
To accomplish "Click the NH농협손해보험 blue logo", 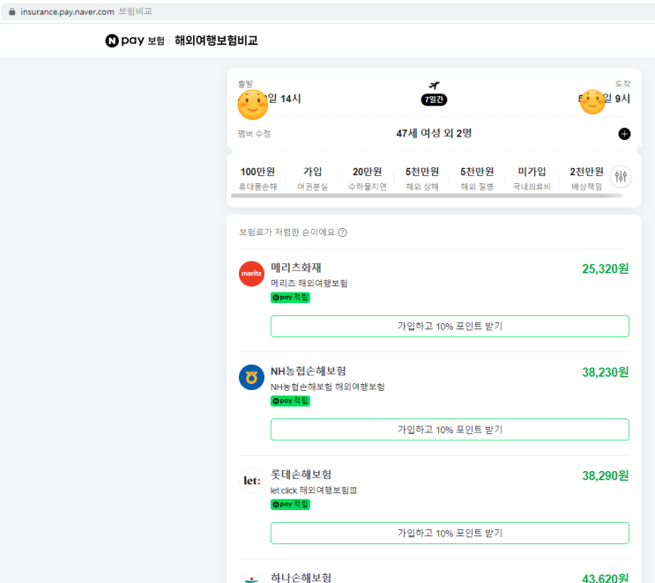I will [251, 377].
